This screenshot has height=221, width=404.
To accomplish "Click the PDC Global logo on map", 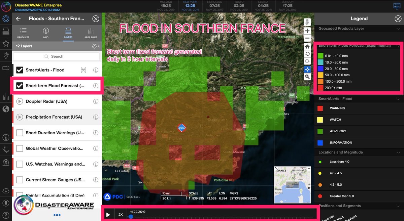I will [x=122, y=197].
